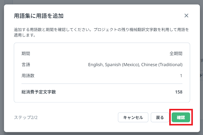Select the 言語 label
Image resolution: width=203 pixels, height=135 pixels.
pos(26,65)
